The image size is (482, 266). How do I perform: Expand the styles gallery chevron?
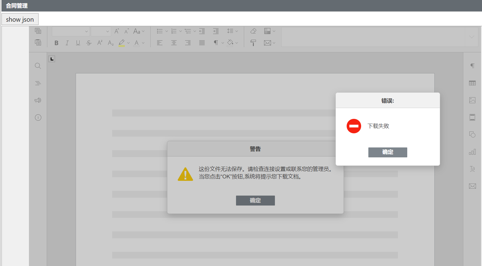click(471, 37)
